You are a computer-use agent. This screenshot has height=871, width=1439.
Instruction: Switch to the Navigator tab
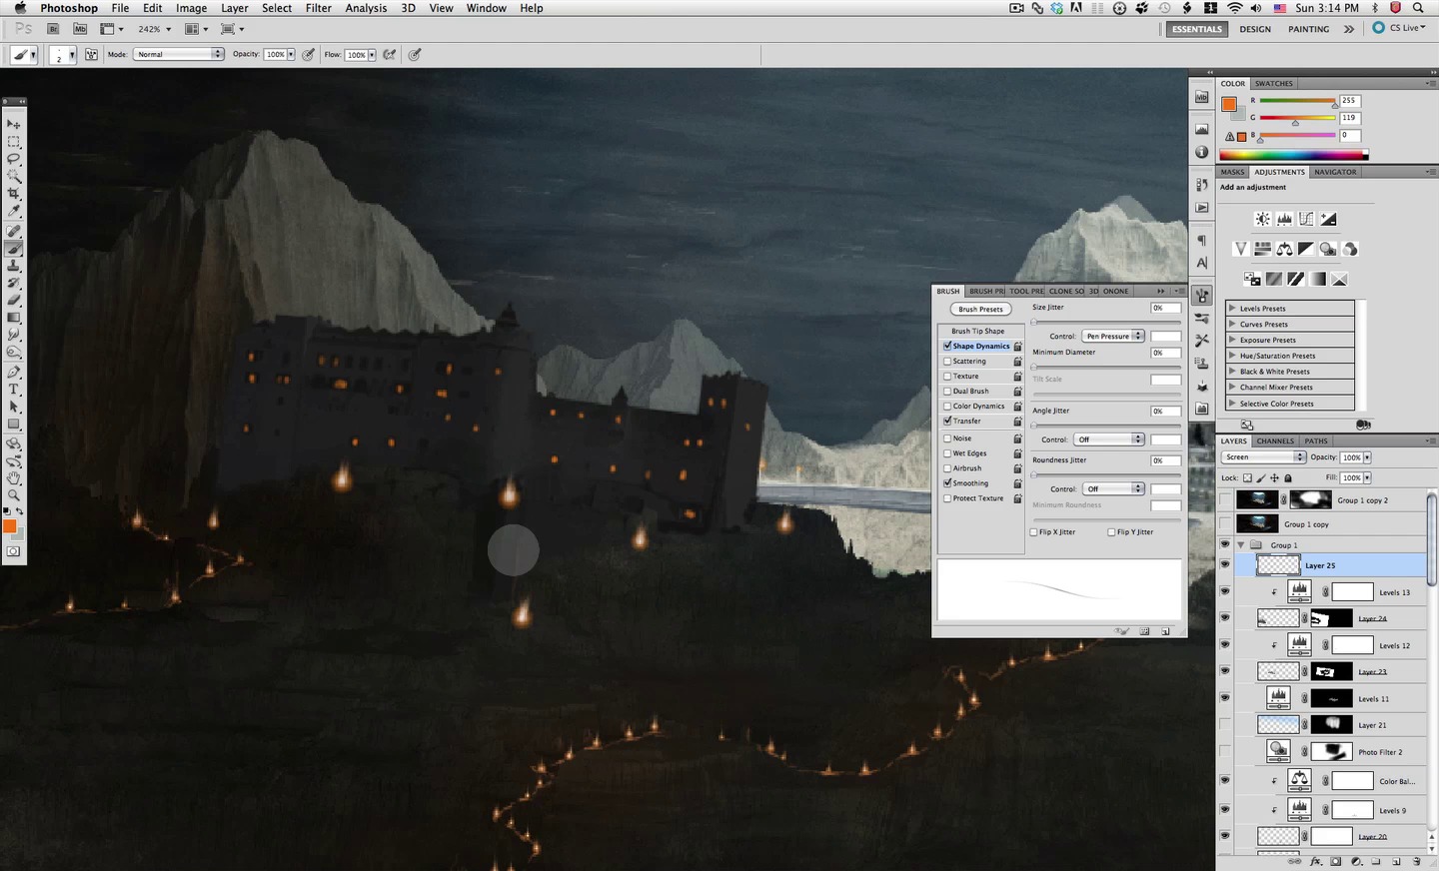pyautogui.click(x=1335, y=172)
